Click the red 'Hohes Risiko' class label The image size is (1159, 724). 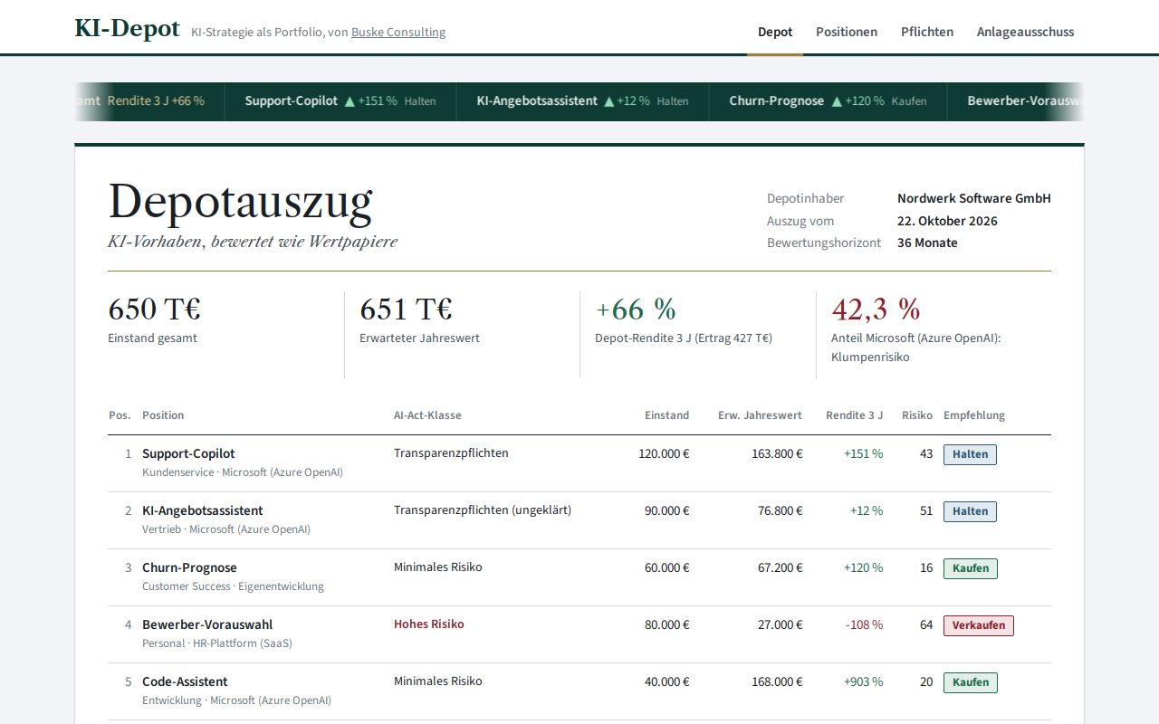click(429, 624)
